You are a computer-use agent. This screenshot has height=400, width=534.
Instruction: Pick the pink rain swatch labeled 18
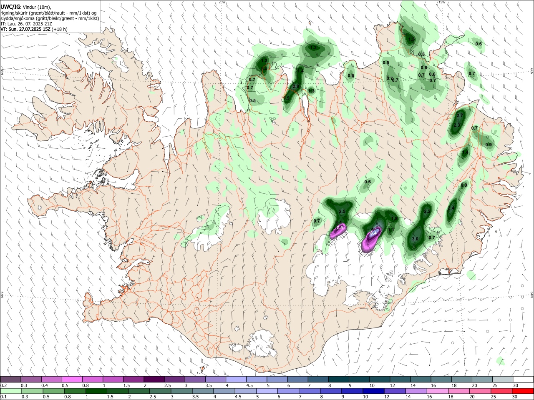[458, 391]
